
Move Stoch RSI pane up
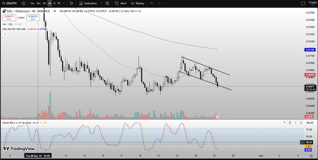tap(284, 123)
